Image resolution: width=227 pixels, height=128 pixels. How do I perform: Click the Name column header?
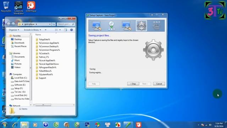point(38,35)
